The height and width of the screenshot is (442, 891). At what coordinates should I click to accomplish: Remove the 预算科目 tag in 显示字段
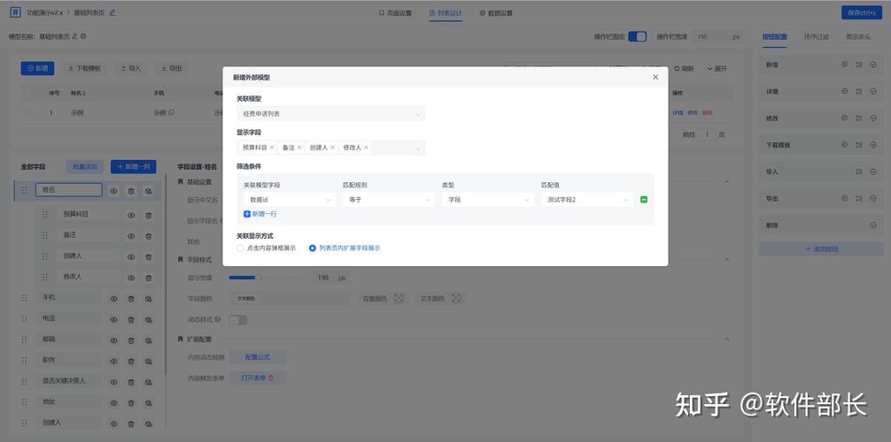click(x=272, y=148)
